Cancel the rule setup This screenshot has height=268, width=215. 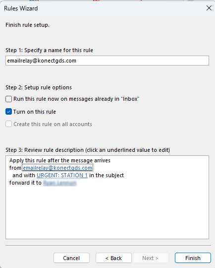(x=71, y=258)
